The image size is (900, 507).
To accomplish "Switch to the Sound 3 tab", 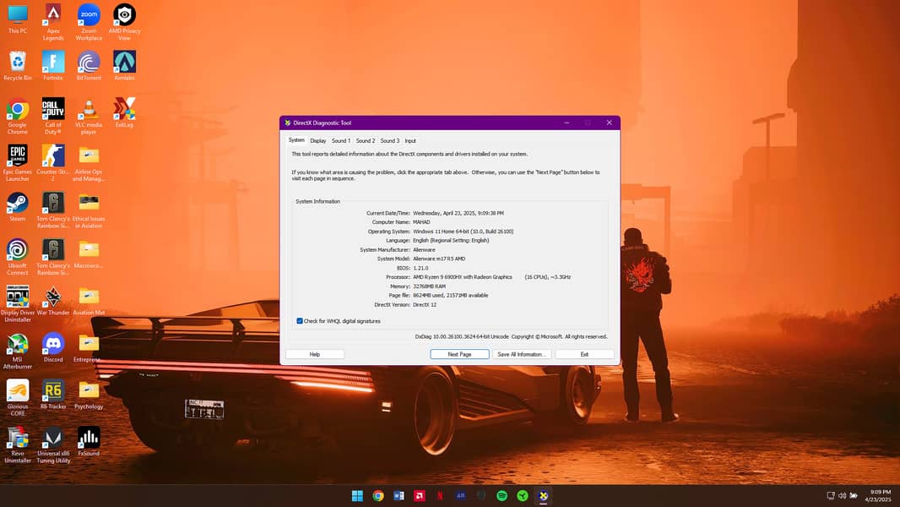I will point(390,140).
